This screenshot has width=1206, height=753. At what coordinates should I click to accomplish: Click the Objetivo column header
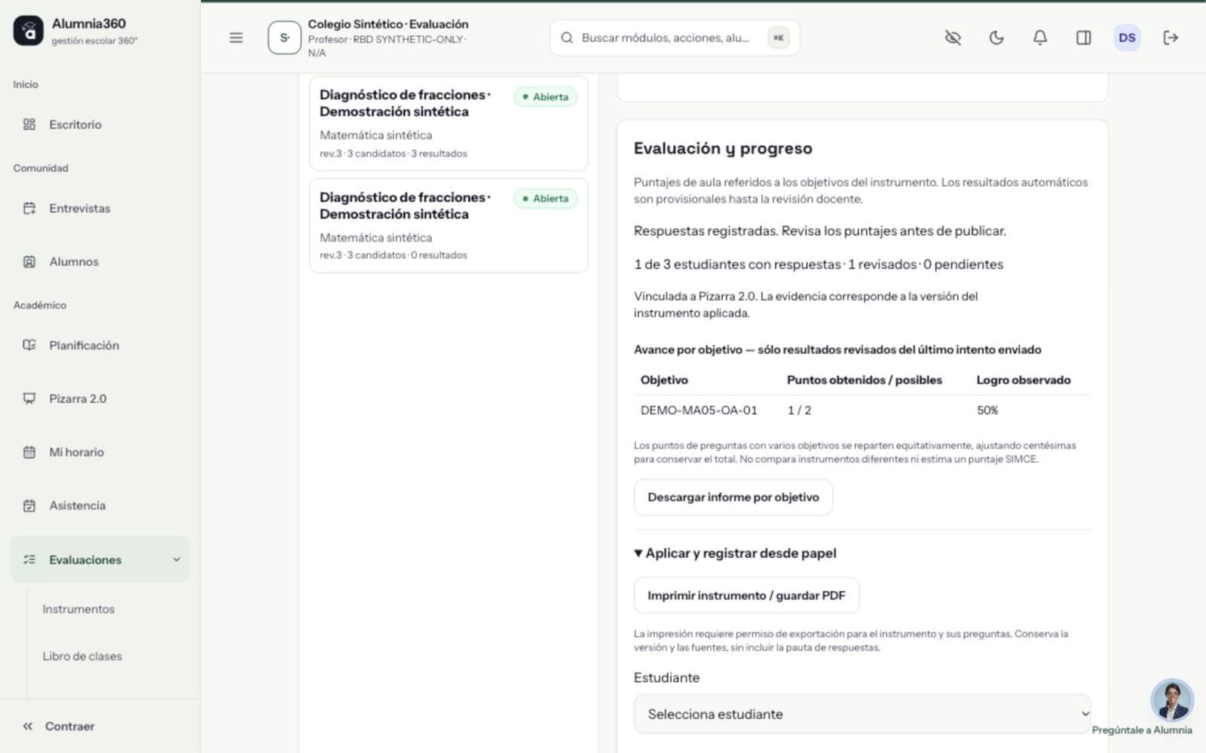(664, 380)
